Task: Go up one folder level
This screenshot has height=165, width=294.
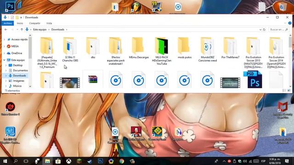Action: click(x=22, y=29)
